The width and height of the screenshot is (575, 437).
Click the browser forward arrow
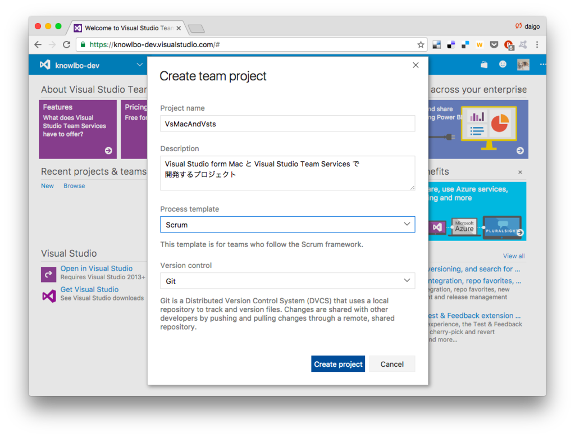point(52,45)
